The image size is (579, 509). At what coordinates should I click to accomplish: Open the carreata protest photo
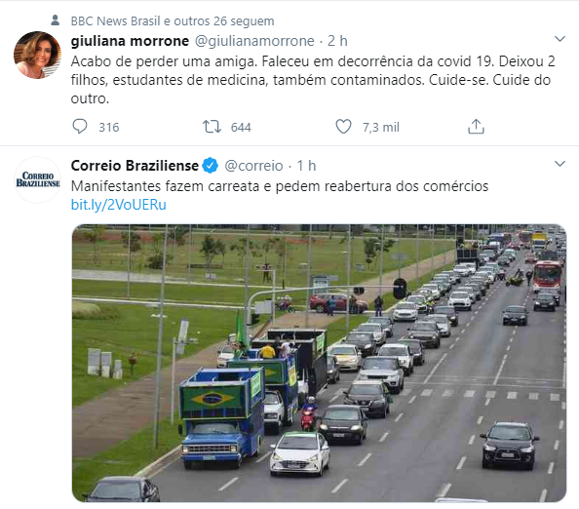319,363
